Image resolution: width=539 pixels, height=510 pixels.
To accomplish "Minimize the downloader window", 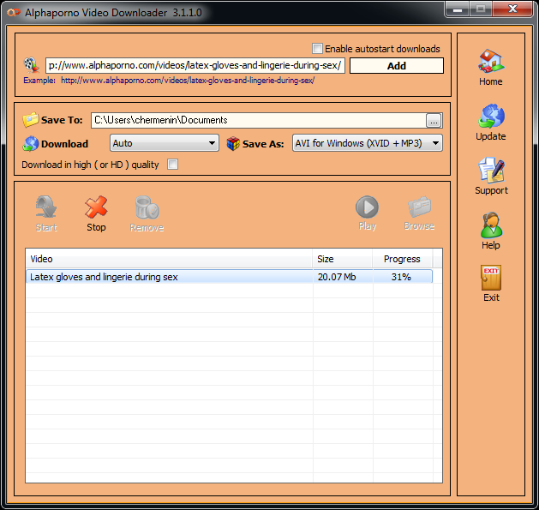I will [x=458, y=9].
